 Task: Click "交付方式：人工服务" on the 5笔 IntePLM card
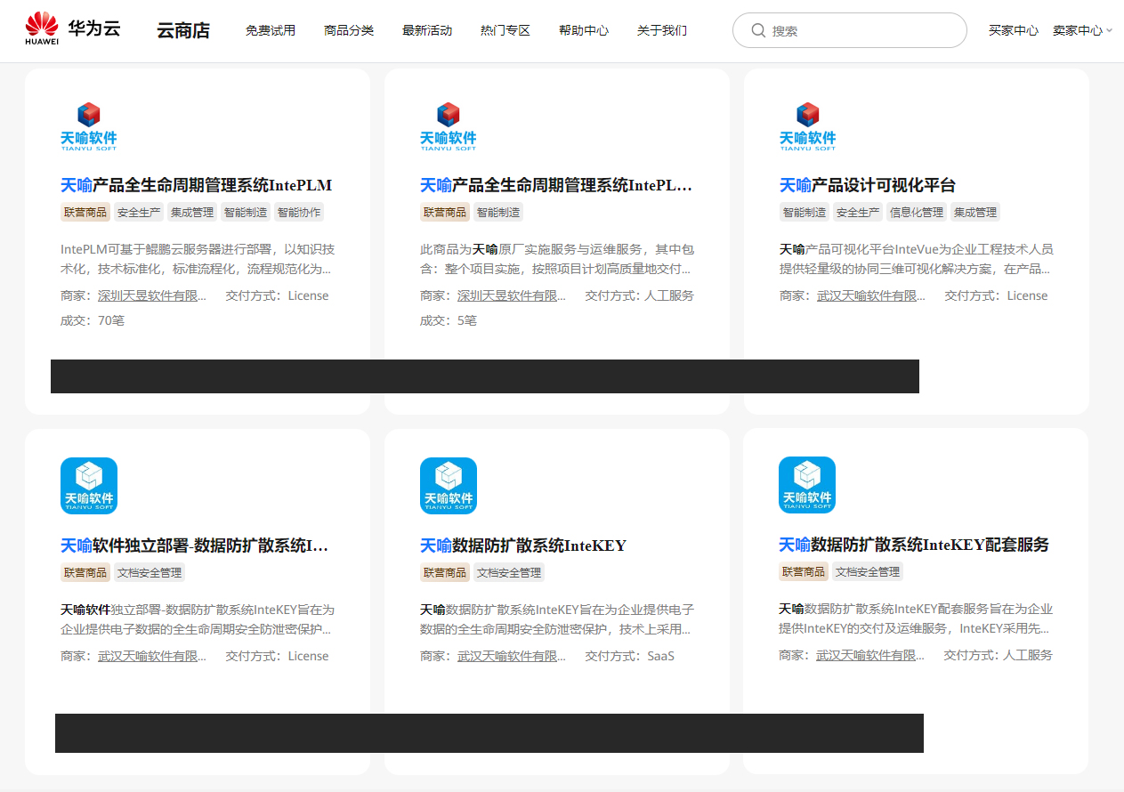639,295
